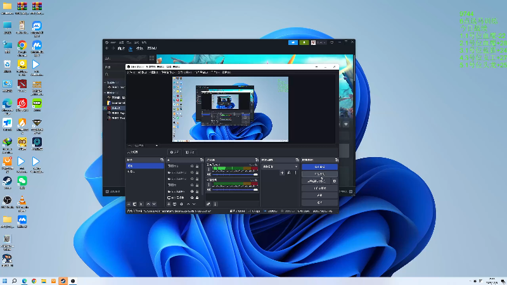
Task: Remove the selected scene using the Scenes dock trash icon
Action: point(135,204)
